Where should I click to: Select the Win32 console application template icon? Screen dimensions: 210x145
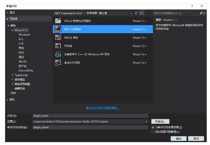[x=58, y=21]
